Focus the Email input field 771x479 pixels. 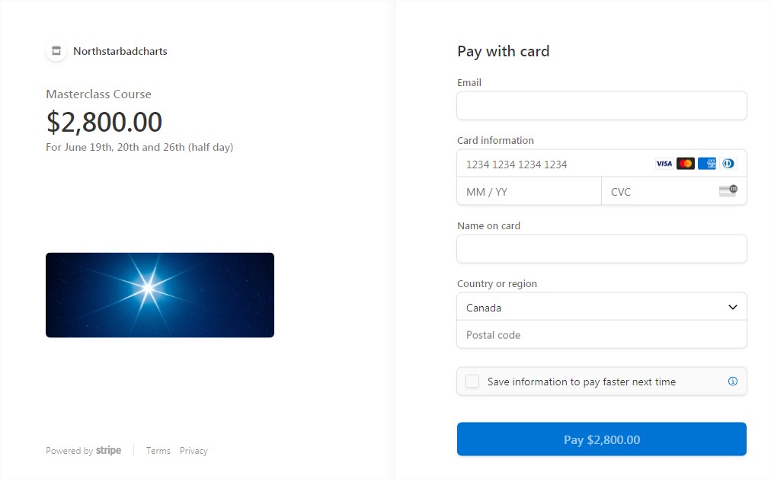pyautogui.click(x=602, y=106)
